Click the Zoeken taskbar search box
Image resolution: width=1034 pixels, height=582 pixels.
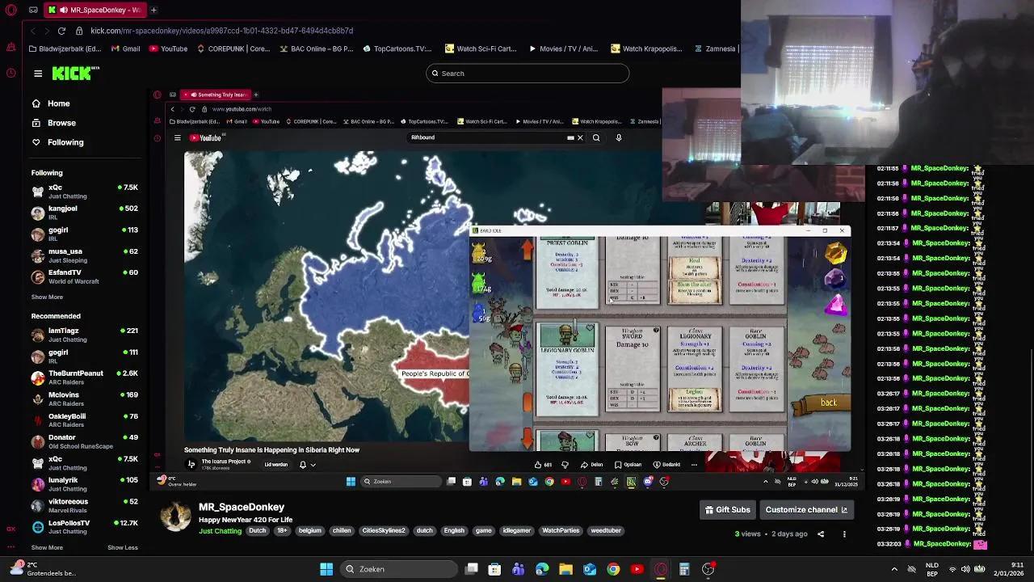[x=399, y=569]
